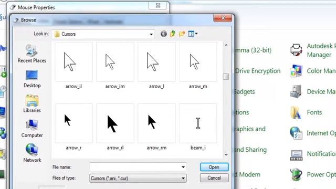Open Network in Browse sidebar
Viewport: 336px width, 189px height.
[32, 153]
